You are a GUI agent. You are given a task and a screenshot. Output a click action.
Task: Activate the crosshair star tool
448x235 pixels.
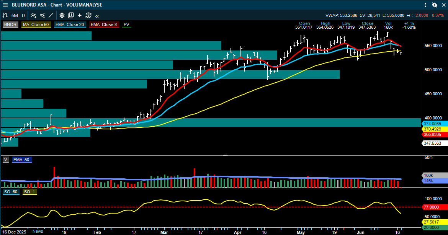(x=79, y=15)
